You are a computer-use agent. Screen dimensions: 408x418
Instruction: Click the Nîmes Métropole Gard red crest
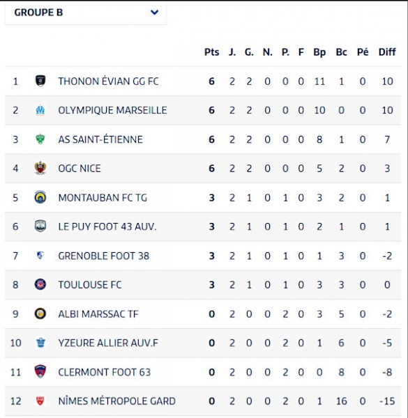[x=40, y=401]
